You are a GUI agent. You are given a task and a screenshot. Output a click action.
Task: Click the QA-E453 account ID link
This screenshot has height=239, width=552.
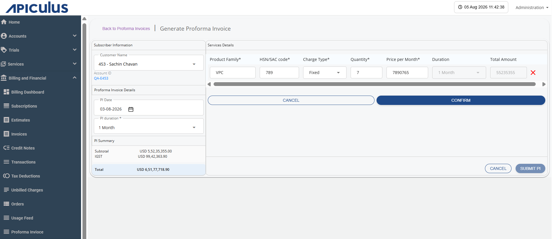coord(101,78)
